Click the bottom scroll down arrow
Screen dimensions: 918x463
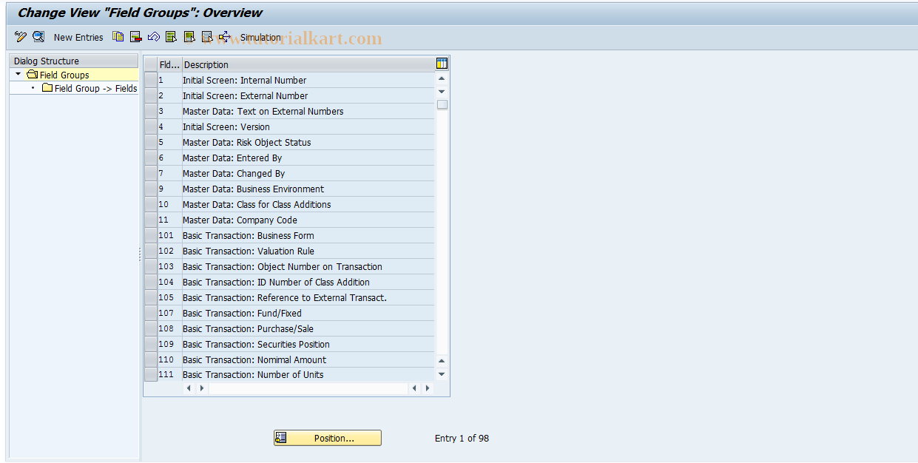(442, 374)
